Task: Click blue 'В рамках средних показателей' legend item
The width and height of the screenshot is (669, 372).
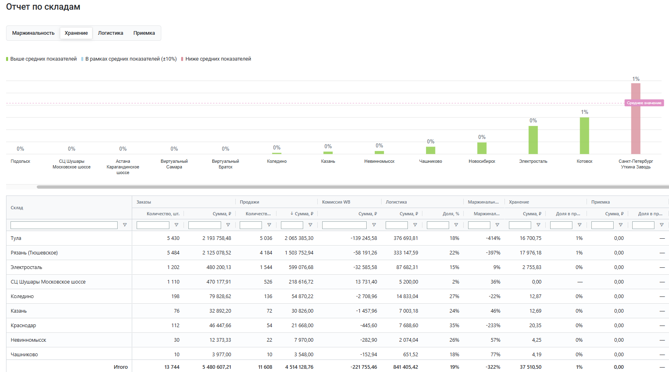Action: pyautogui.click(x=129, y=59)
